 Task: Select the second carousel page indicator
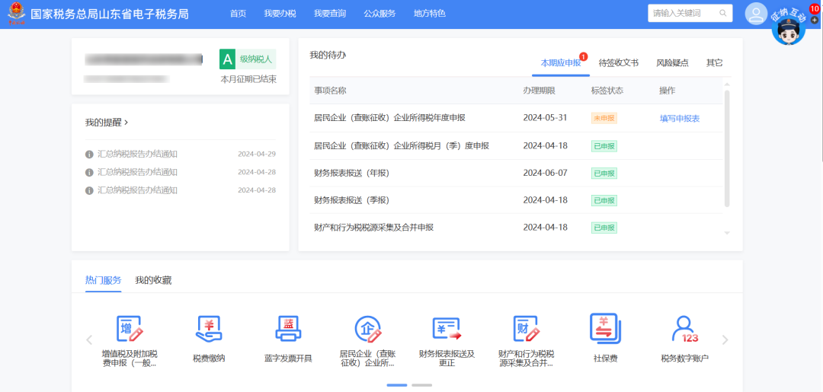(421, 385)
